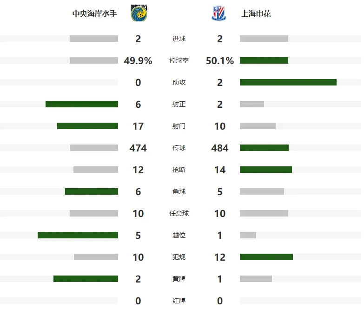Click the green fouls bar showing 12
Screen dimensions: 364x322
click(266, 257)
